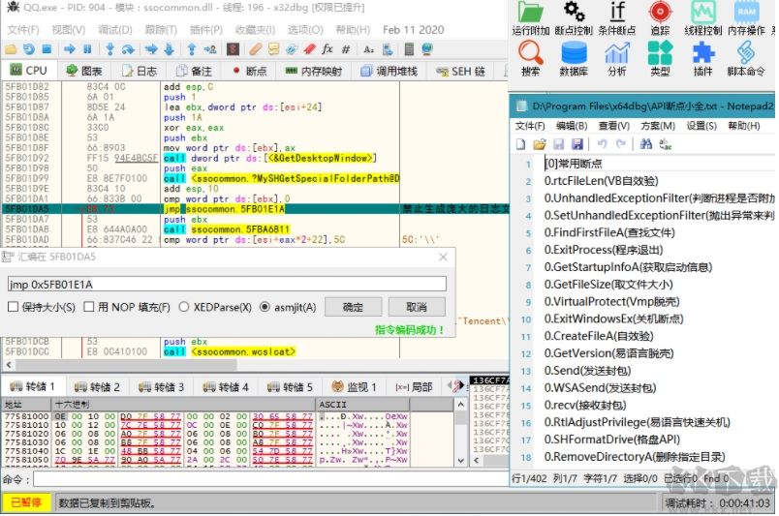This screenshot has width=779, height=516.
Task: Open the 追踪 red target icon
Action: (x=660, y=13)
